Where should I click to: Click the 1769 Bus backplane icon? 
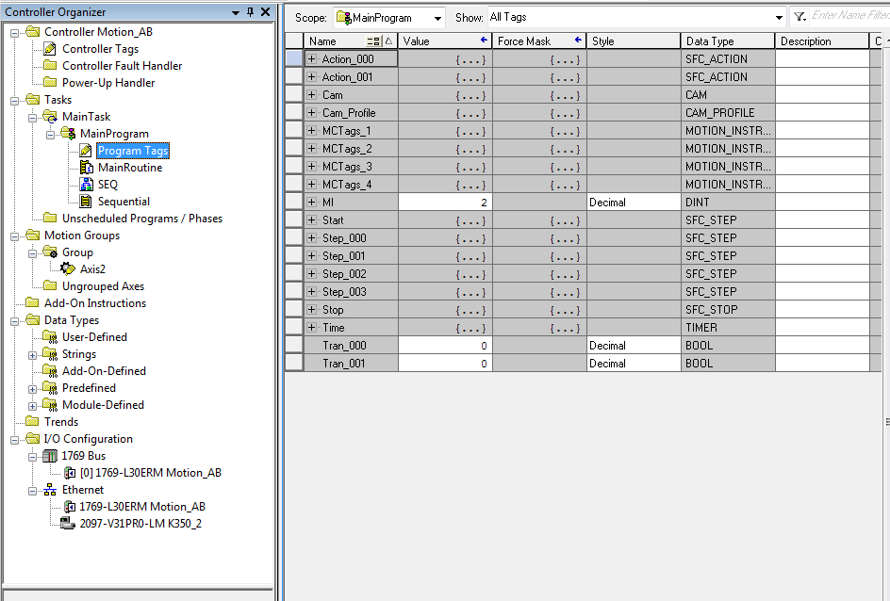click(x=51, y=456)
